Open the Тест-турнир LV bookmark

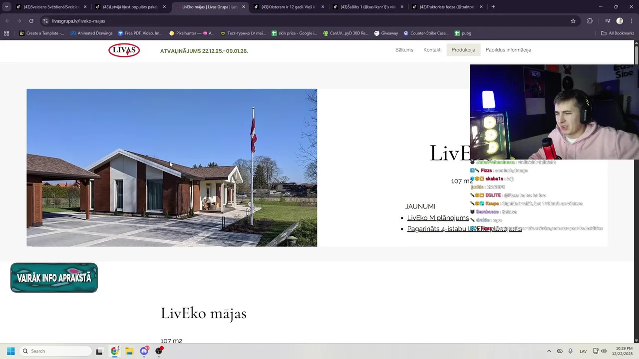[x=243, y=33]
